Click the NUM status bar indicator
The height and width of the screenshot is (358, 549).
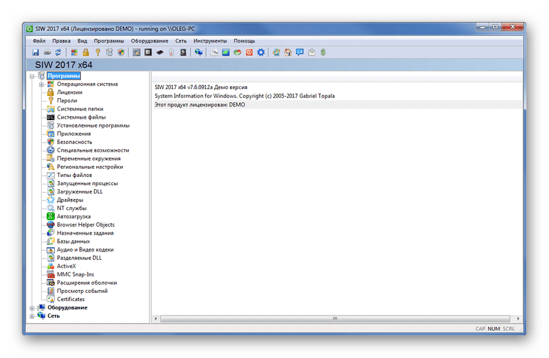(493, 329)
